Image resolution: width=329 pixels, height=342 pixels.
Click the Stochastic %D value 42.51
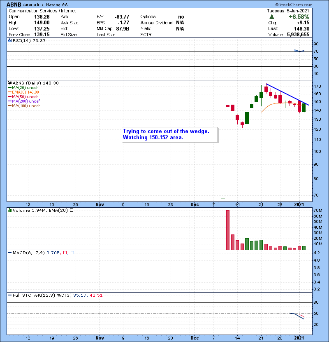click(96, 295)
